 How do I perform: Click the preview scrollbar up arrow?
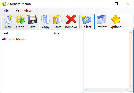click(x=131, y=33)
